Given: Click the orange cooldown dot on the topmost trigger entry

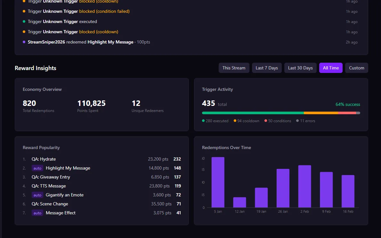Looking at the screenshot, I should click(x=23, y=2).
